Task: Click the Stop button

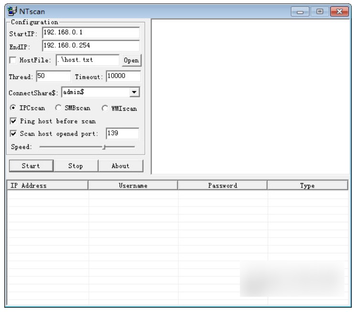Action: pos(76,166)
